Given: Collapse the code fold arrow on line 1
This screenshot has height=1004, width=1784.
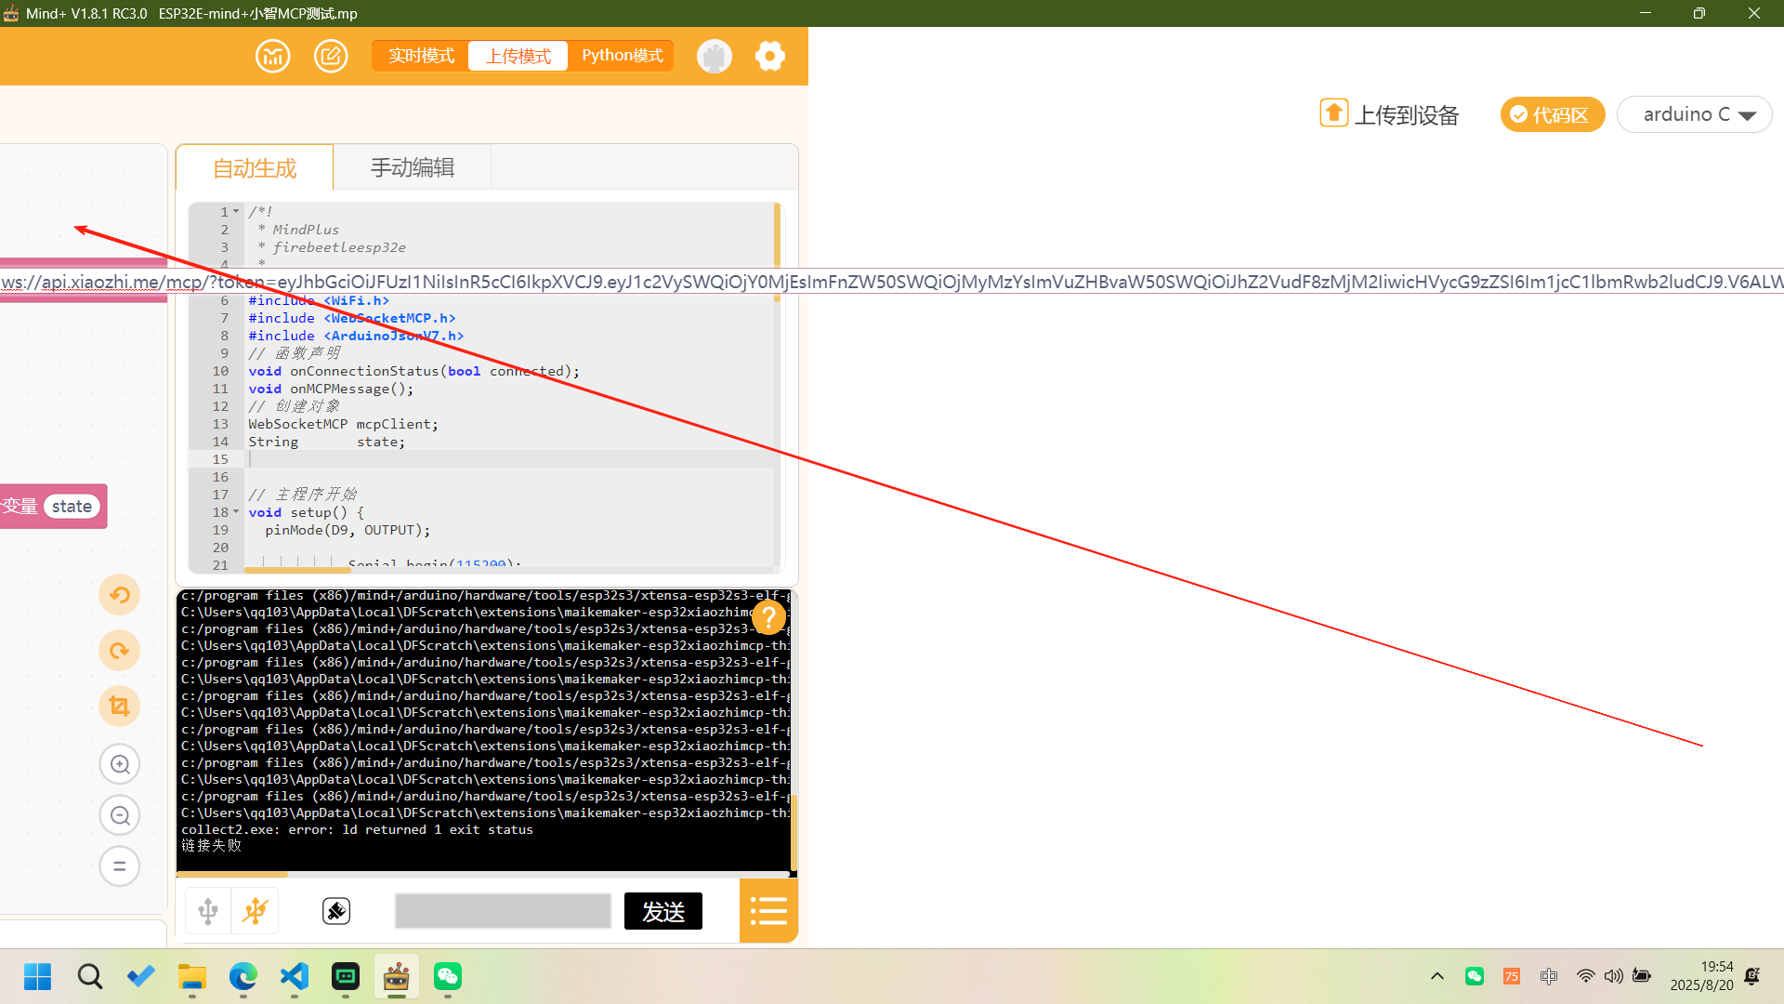Looking at the screenshot, I should click(236, 212).
